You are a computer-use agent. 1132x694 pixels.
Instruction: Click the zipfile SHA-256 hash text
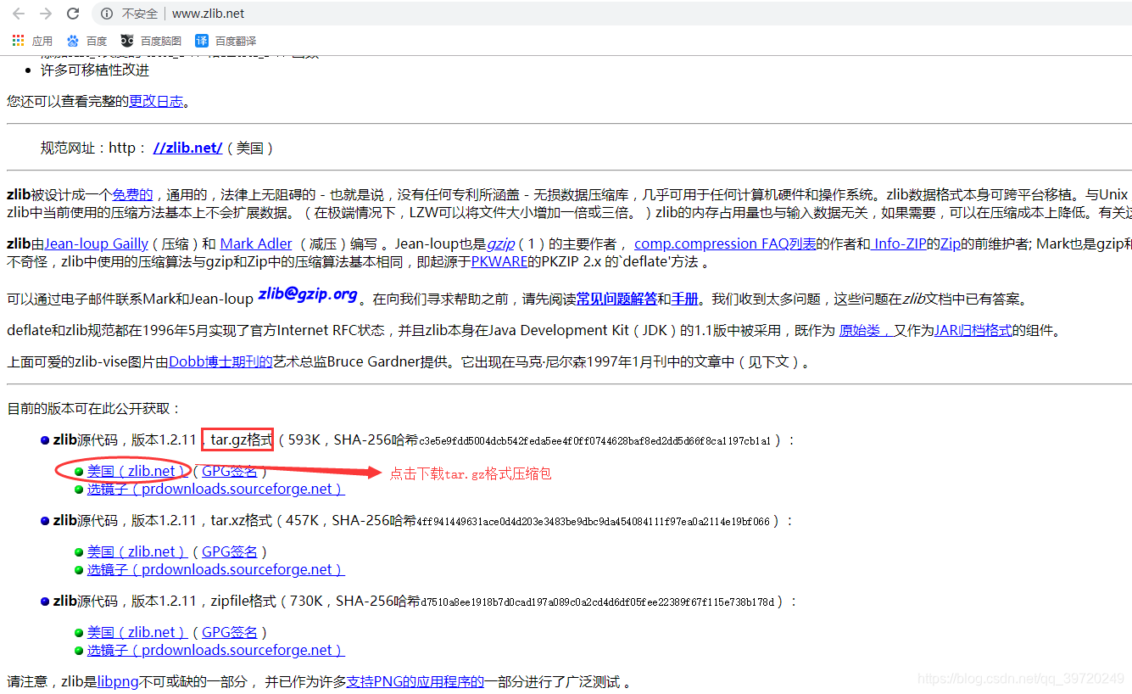pos(598,602)
